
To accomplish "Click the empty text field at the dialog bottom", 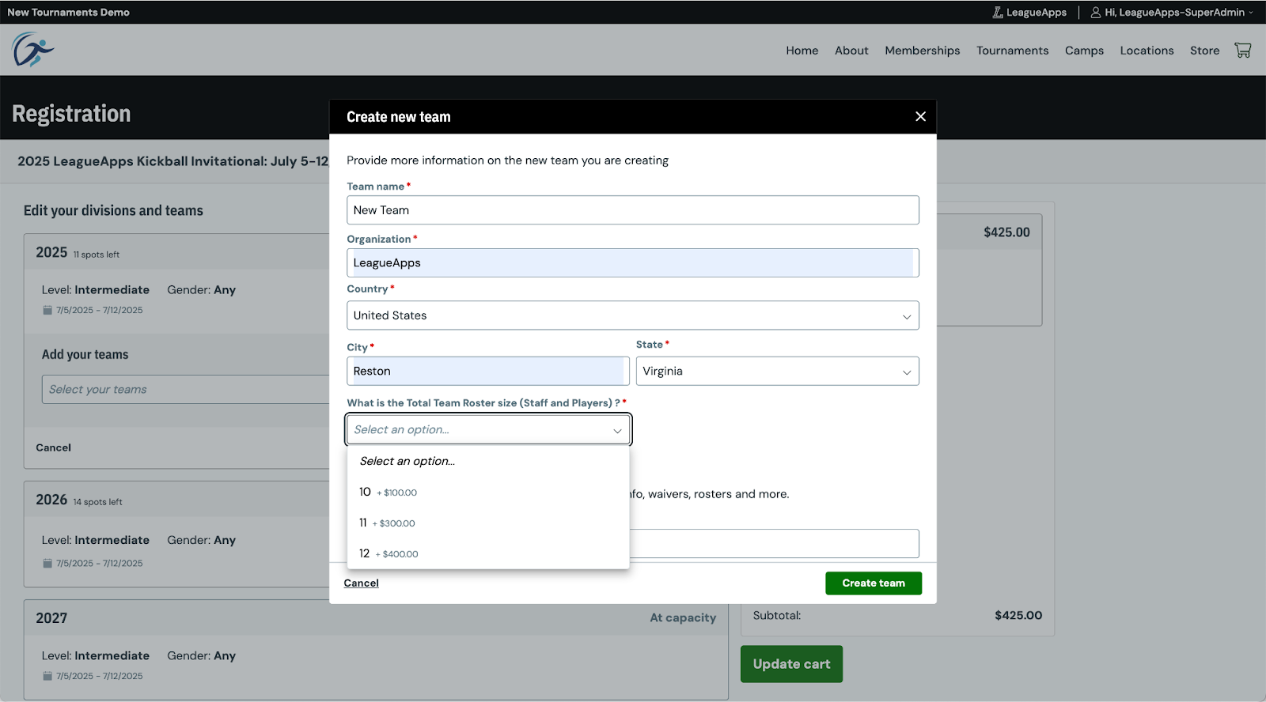I will click(x=774, y=543).
